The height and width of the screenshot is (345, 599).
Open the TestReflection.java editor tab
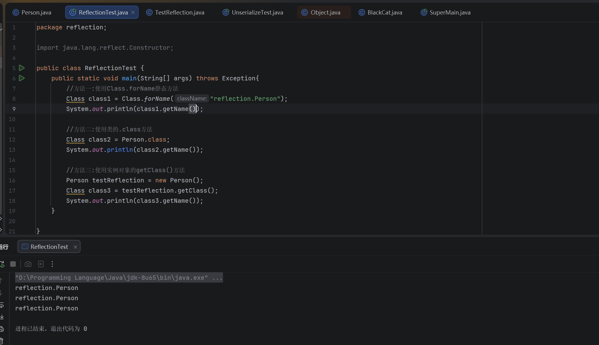coord(175,12)
